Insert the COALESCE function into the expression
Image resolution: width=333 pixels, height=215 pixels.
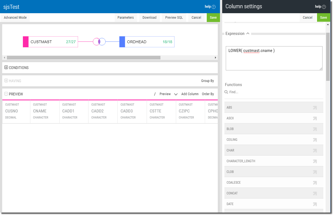click(x=315, y=183)
